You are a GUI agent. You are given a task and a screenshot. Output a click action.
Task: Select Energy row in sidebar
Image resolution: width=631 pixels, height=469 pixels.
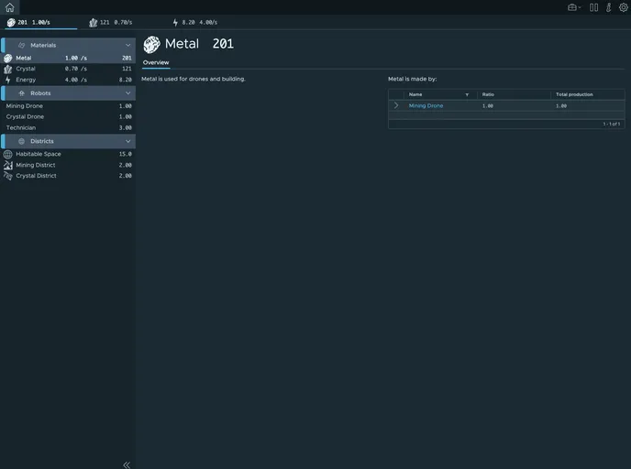(x=68, y=80)
